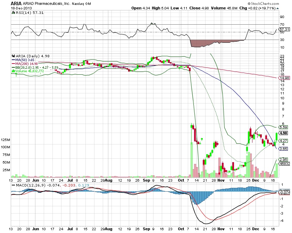Viewport: 292px width, 233px height.
Task: Click the Low 4.11 value
Action: [x=179, y=8]
